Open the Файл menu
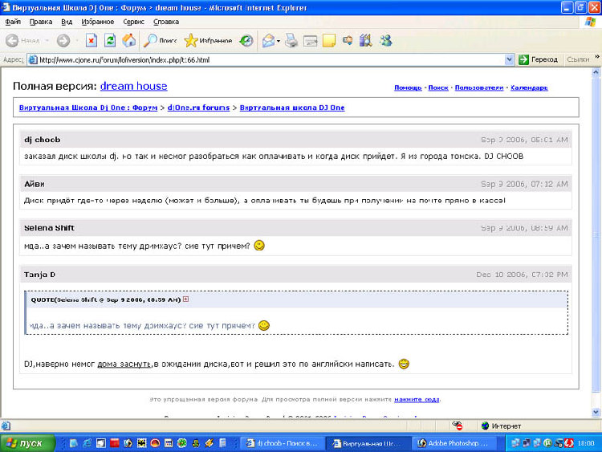This screenshot has width=602, height=452. 13,22
